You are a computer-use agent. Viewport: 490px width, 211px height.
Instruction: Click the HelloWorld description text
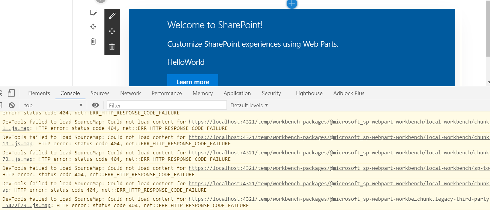[x=186, y=62]
